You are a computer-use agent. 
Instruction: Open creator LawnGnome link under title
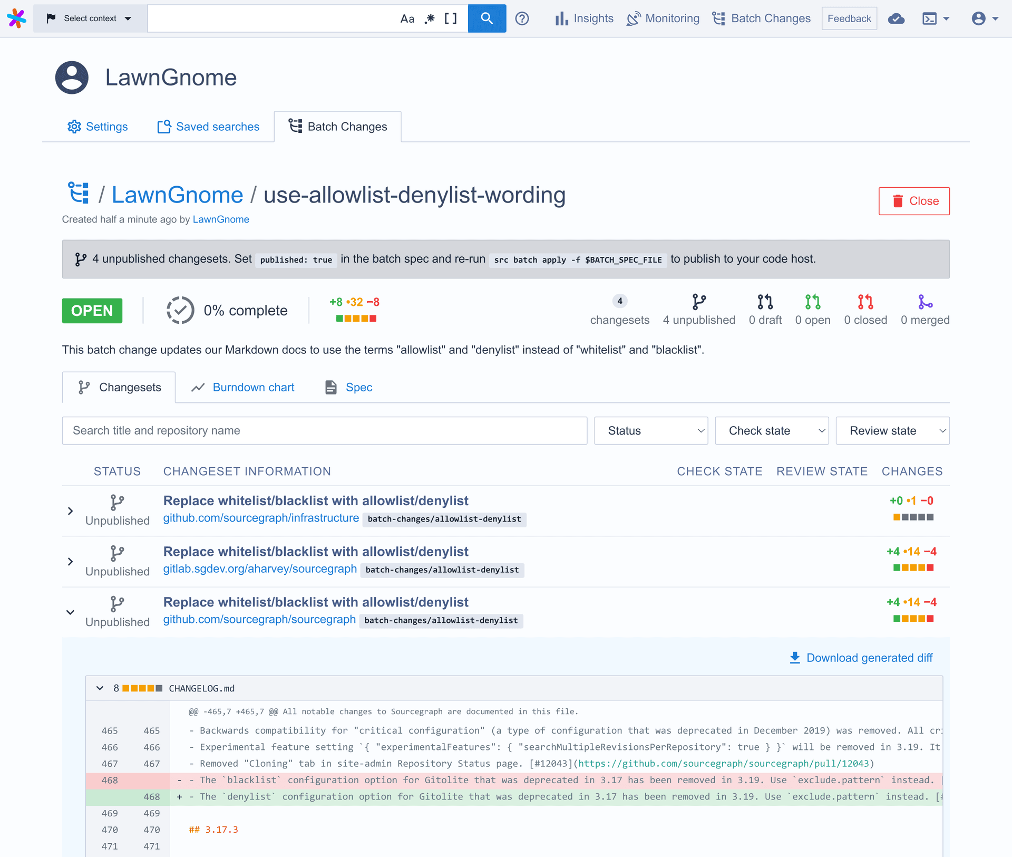(221, 219)
